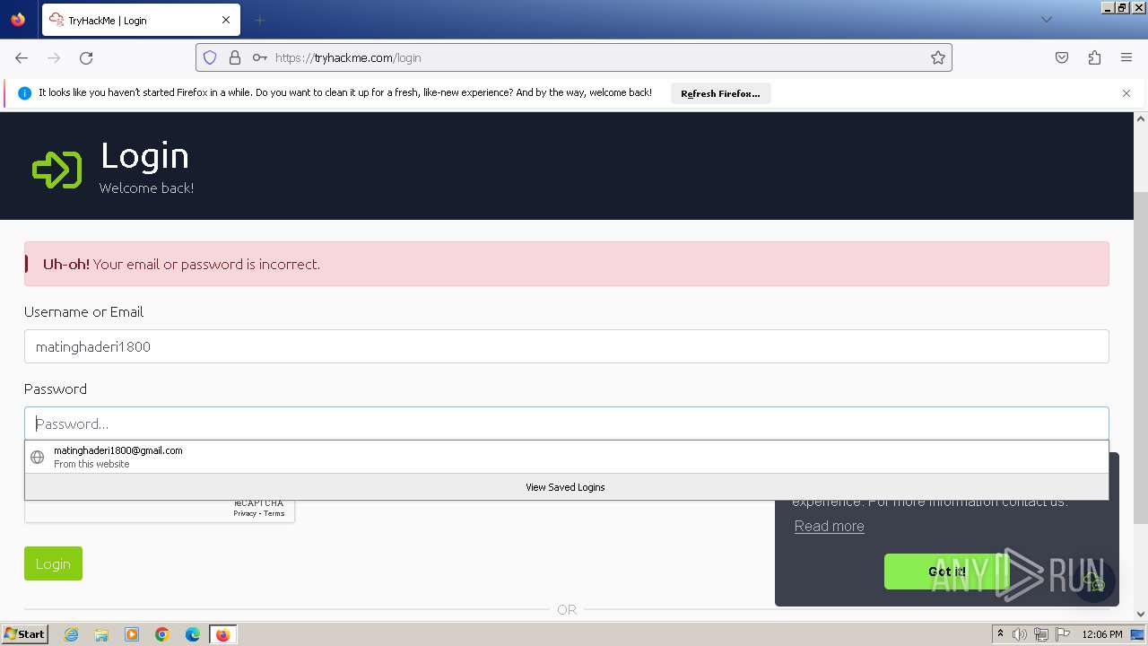The image size is (1148, 646).
Task: Click the key saved-login icon in address bar
Action: [x=260, y=57]
